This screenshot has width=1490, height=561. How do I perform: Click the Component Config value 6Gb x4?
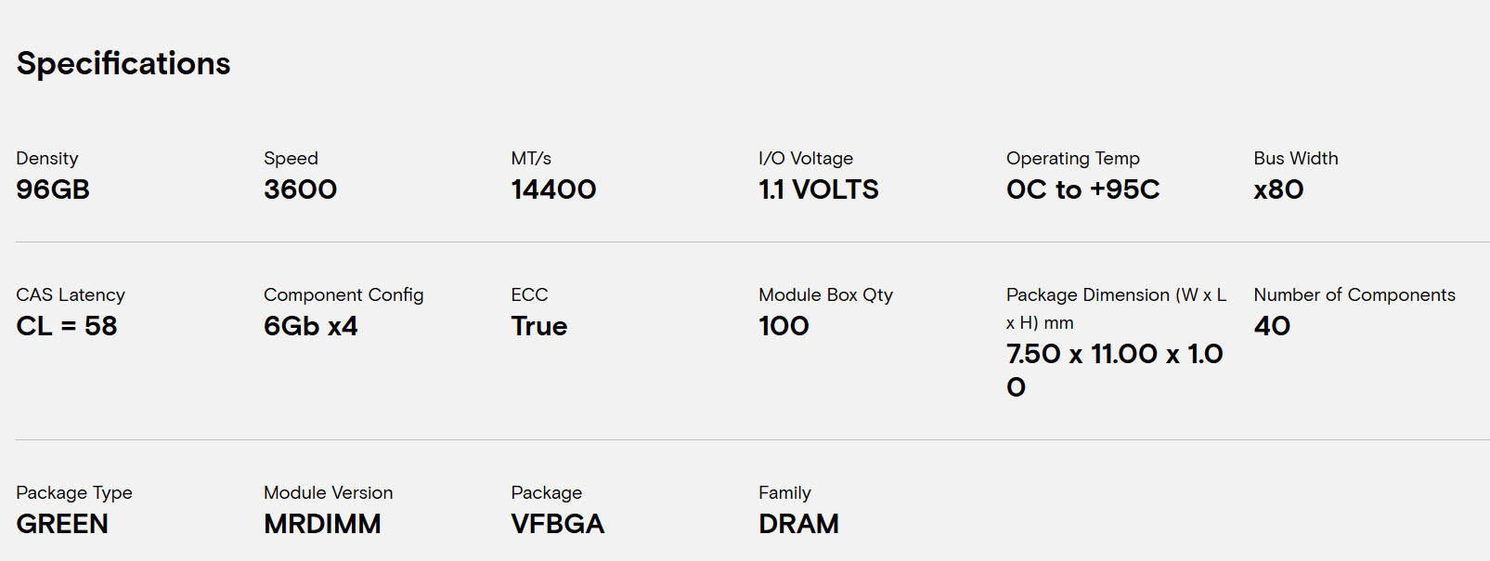pyautogui.click(x=310, y=326)
